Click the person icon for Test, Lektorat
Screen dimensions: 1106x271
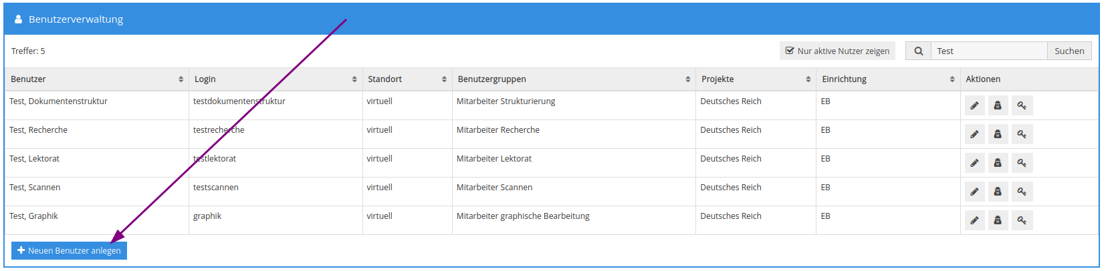998,163
